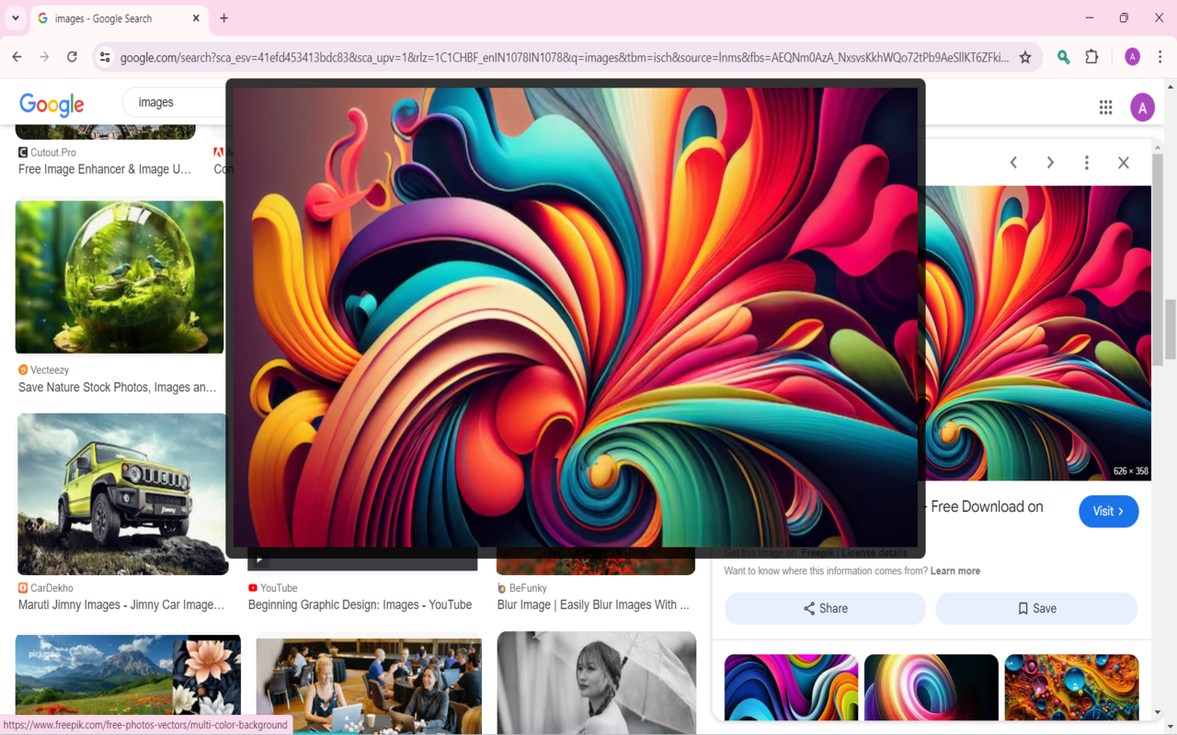Close the image preview panel
1177x735 pixels.
pyautogui.click(x=1124, y=163)
